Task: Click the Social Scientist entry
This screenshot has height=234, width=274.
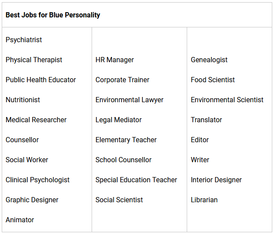Action: 119,200
